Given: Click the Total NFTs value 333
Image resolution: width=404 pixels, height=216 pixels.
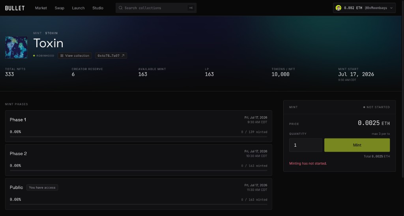Looking at the screenshot, I should point(9,74).
